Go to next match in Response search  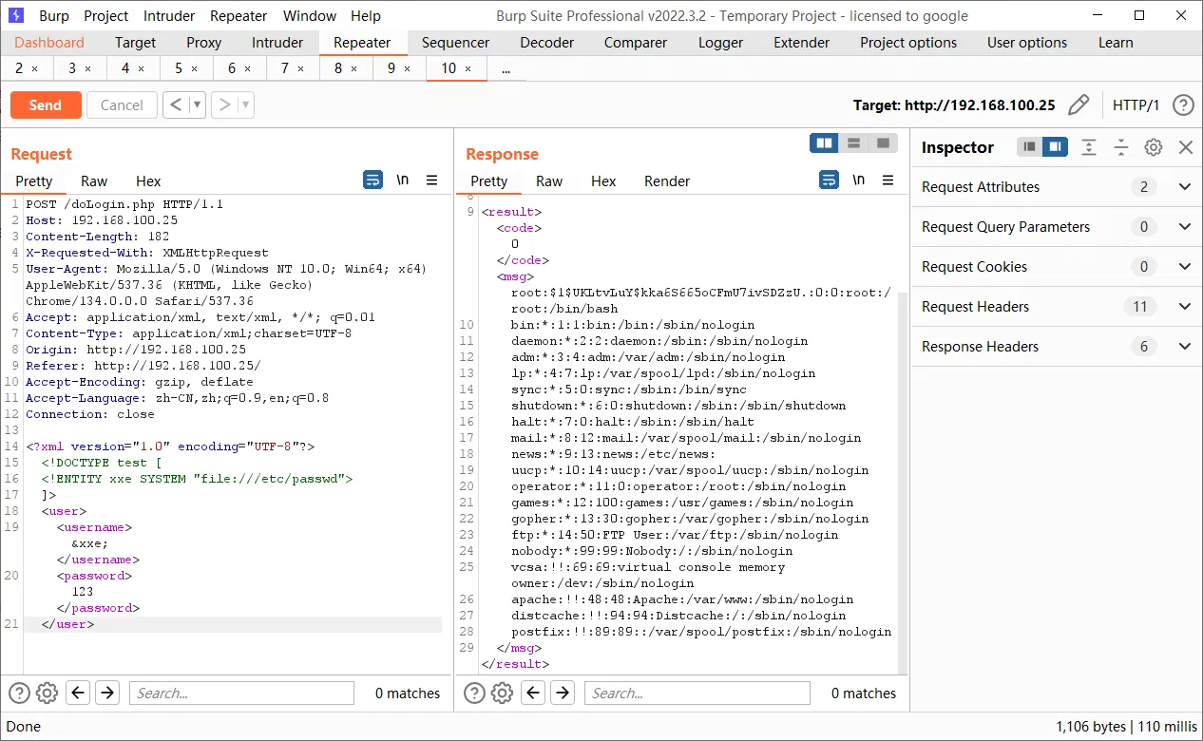click(563, 693)
